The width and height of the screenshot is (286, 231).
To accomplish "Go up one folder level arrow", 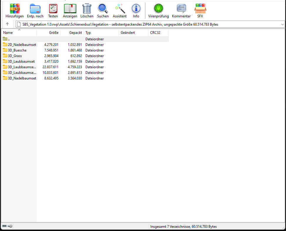I will [x=7, y=24].
